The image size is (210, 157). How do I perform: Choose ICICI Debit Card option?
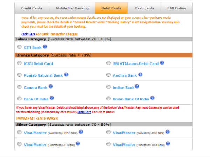[19, 63]
